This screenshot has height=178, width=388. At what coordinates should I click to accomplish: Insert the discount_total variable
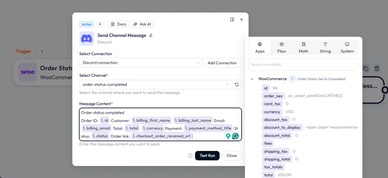pyautogui.click(x=277, y=135)
